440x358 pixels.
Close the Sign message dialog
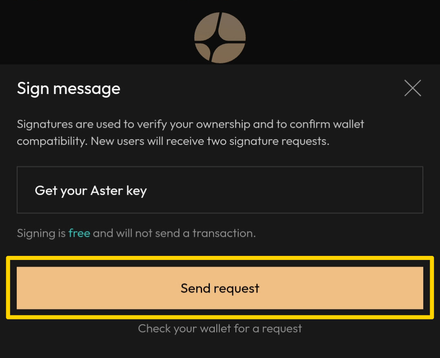click(412, 88)
